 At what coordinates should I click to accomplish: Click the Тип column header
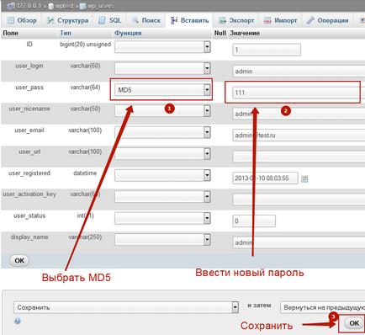tap(66, 33)
